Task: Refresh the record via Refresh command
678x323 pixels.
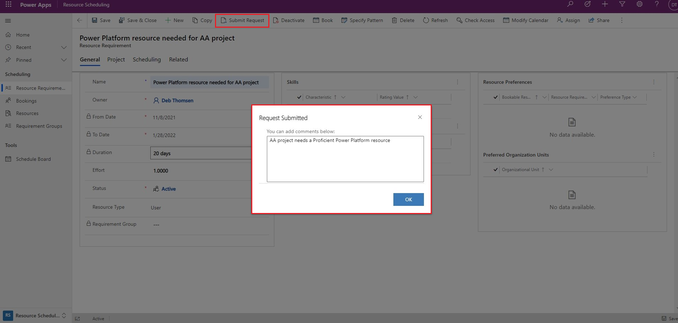Action: click(435, 20)
